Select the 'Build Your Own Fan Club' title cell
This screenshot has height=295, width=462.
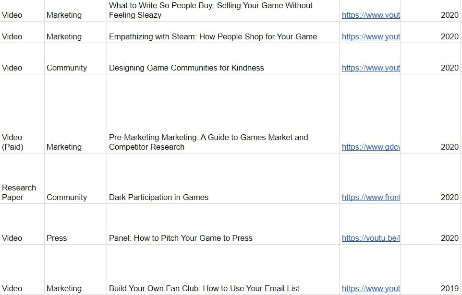coord(204,288)
